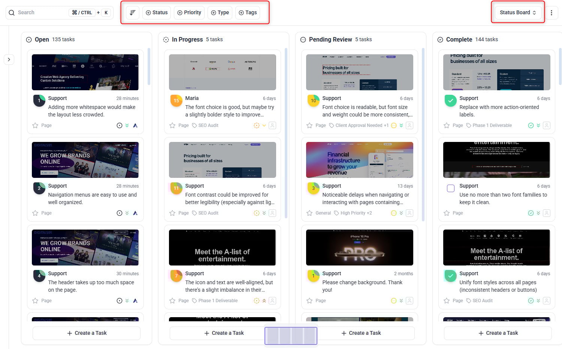Viewport: 562px width, 349px height.
Task: Star the "Please change background" task
Action: coord(309,301)
